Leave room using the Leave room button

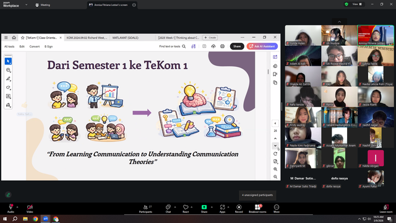(386, 209)
